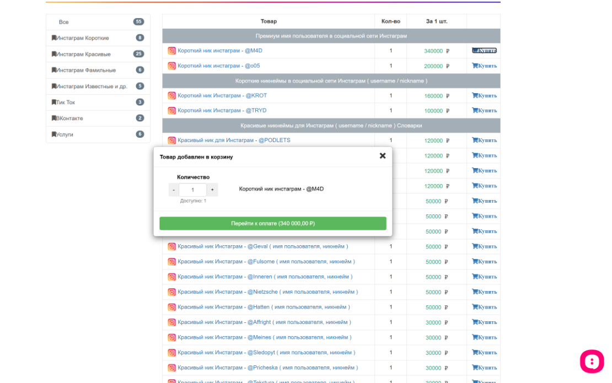Buy the @Pricheska nickname
Viewport: 612px width, 383px height.
pyautogui.click(x=485, y=368)
